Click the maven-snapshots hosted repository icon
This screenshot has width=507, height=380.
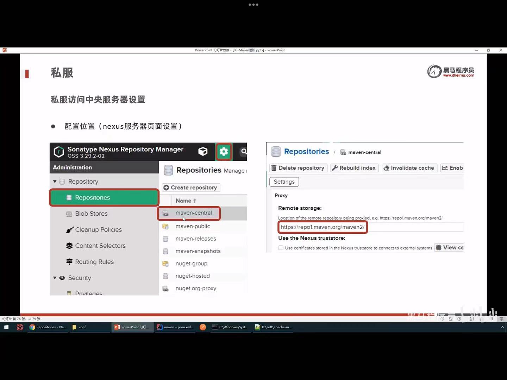point(165,251)
